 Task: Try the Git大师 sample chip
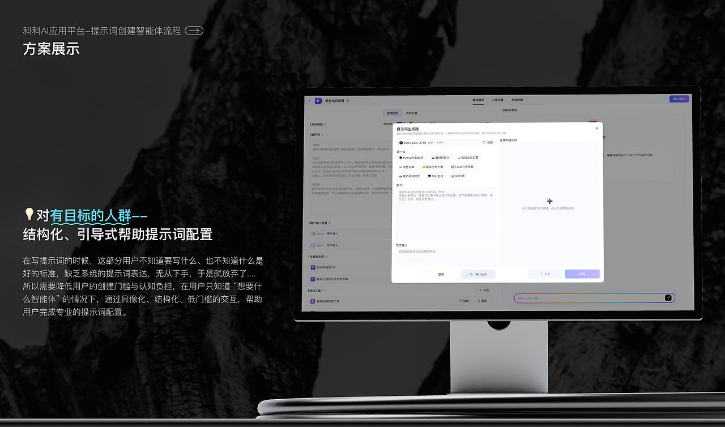coord(458,176)
